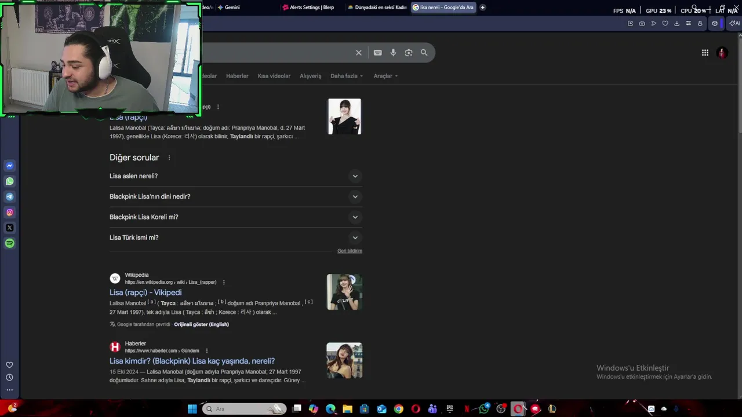
Task: Open the sidebar history clock icon
Action: point(9,378)
